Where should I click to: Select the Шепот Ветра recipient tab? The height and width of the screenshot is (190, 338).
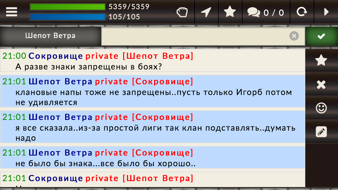point(51,36)
